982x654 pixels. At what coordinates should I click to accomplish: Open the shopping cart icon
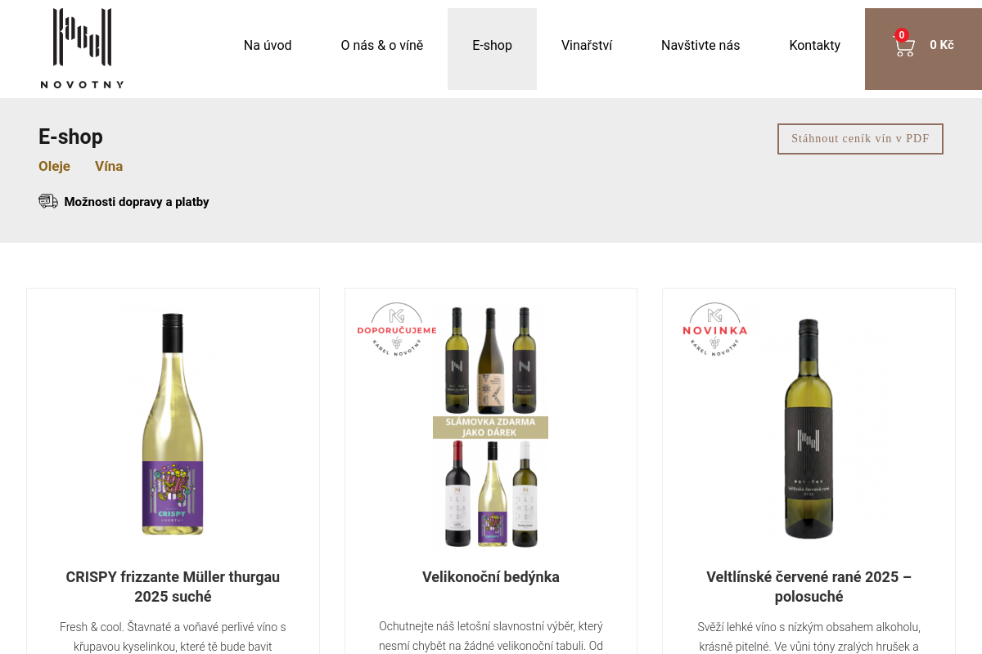[x=904, y=48]
